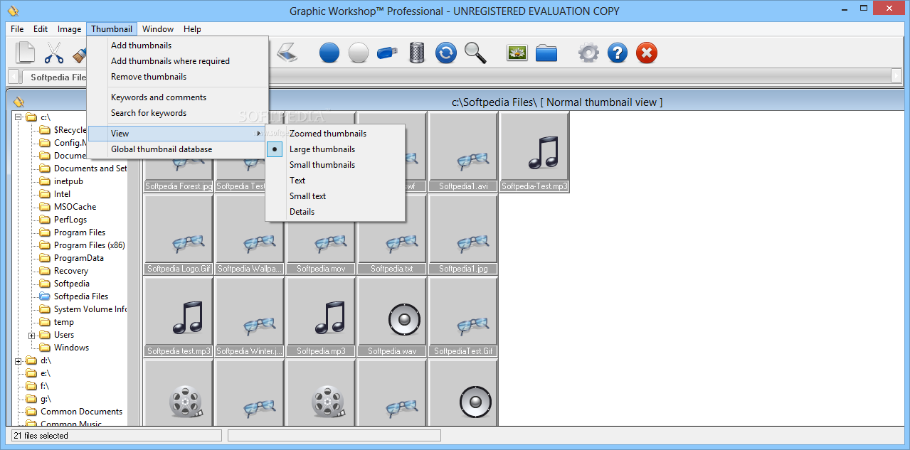Expand the d:\ drive tree node
910x450 pixels.
tap(18, 360)
